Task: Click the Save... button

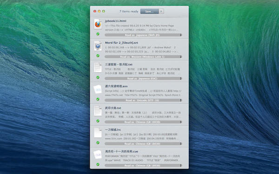Action: click(x=149, y=11)
